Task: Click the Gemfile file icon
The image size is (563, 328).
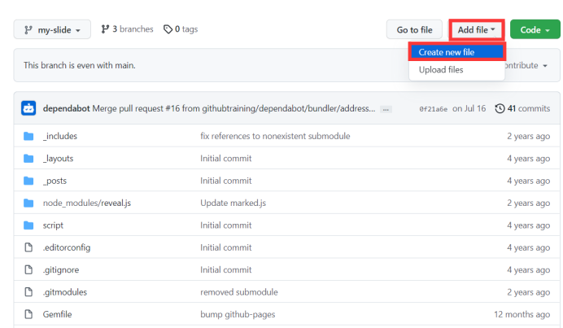Action: pyautogui.click(x=28, y=314)
